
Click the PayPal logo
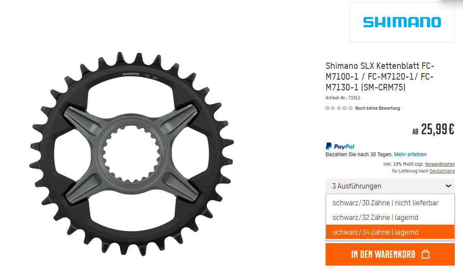(x=340, y=146)
